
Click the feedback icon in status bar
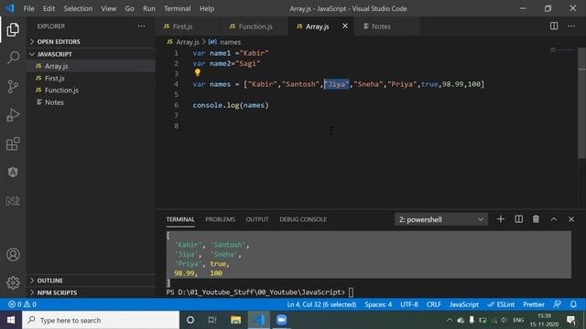(x=557, y=304)
